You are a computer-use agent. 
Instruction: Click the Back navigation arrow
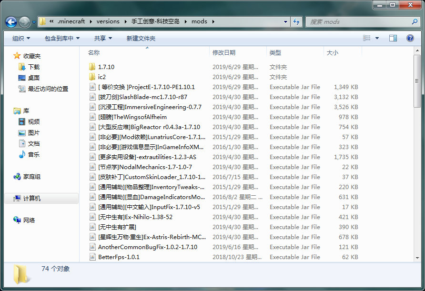pos(11,22)
